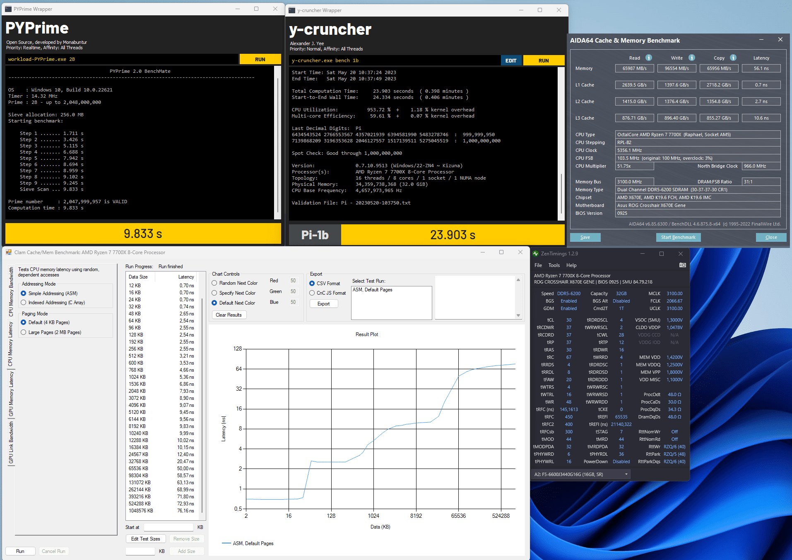Select 'ASM, Default Pages' test run entry
792x560 pixels.
[x=373, y=290]
